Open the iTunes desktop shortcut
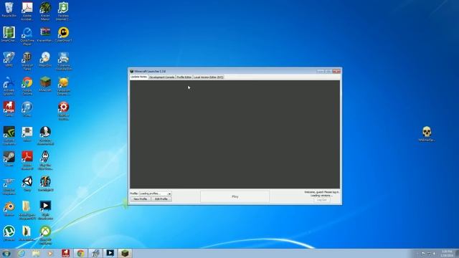459x258 pixels. point(27,110)
